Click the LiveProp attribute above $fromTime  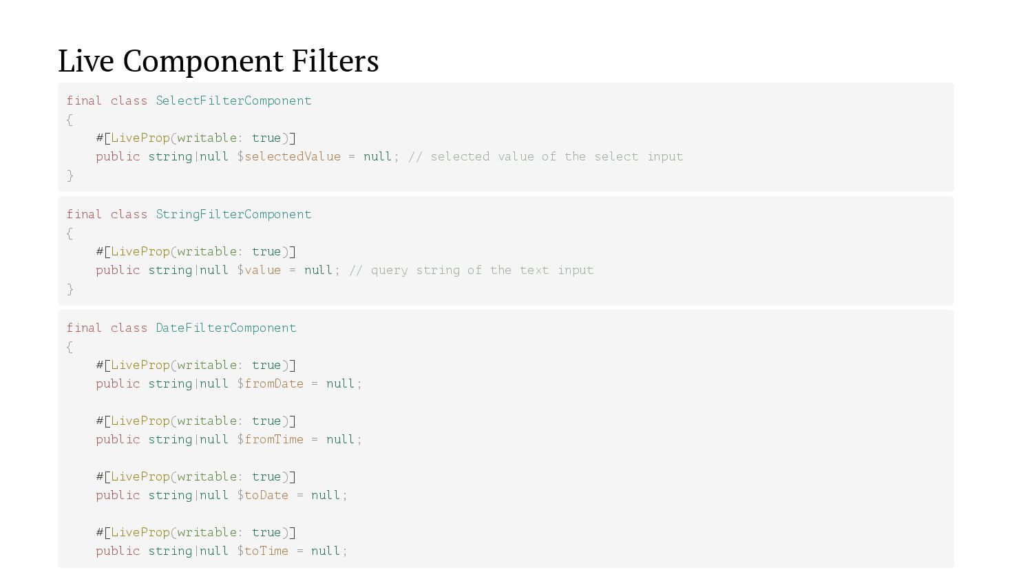coord(140,421)
